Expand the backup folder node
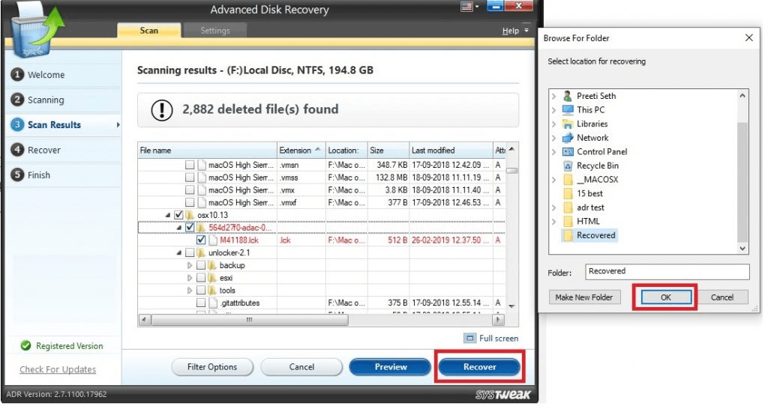This screenshot has height=406, width=768. [190, 265]
